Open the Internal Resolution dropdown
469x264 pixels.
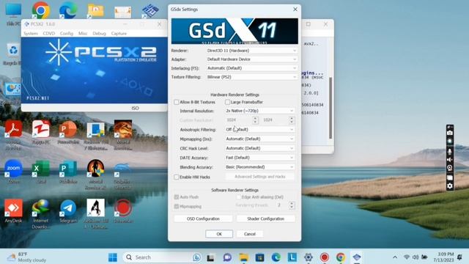(x=259, y=111)
